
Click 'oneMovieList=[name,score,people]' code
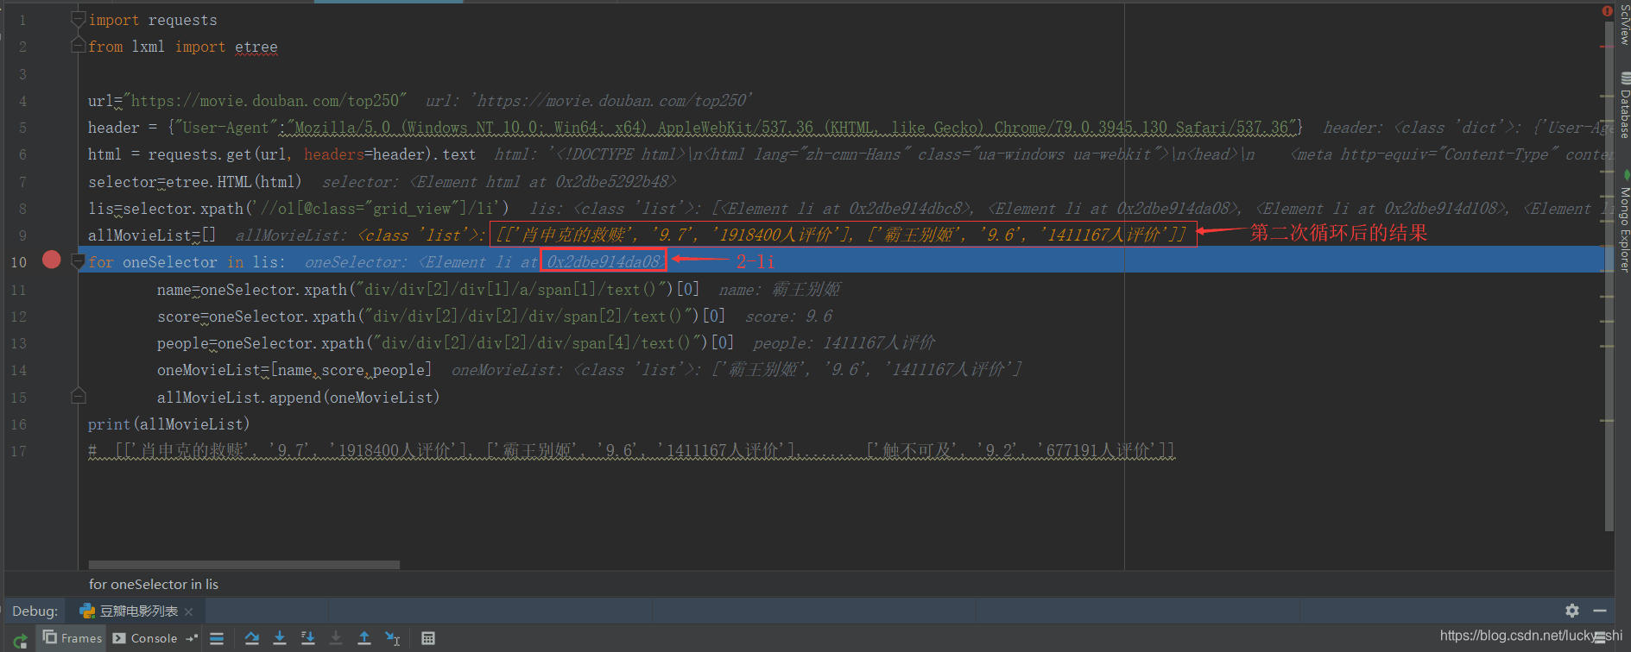click(x=294, y=370)
